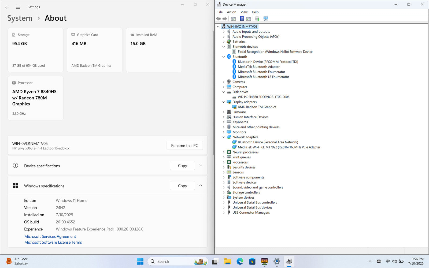Click the Update device driver toolbar icon

(257, 18)
